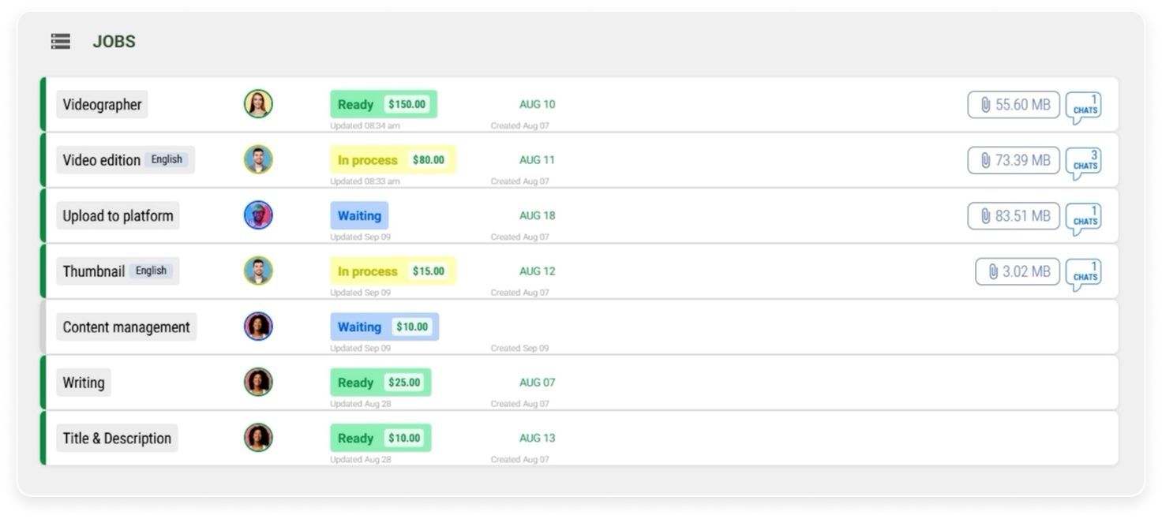
Task: Open chats for the Videographer job
Action: tap(1083, 107)
